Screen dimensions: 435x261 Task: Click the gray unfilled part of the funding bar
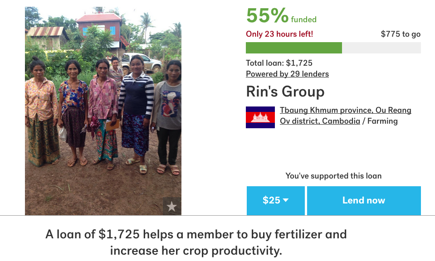click(x=381, y=48)
